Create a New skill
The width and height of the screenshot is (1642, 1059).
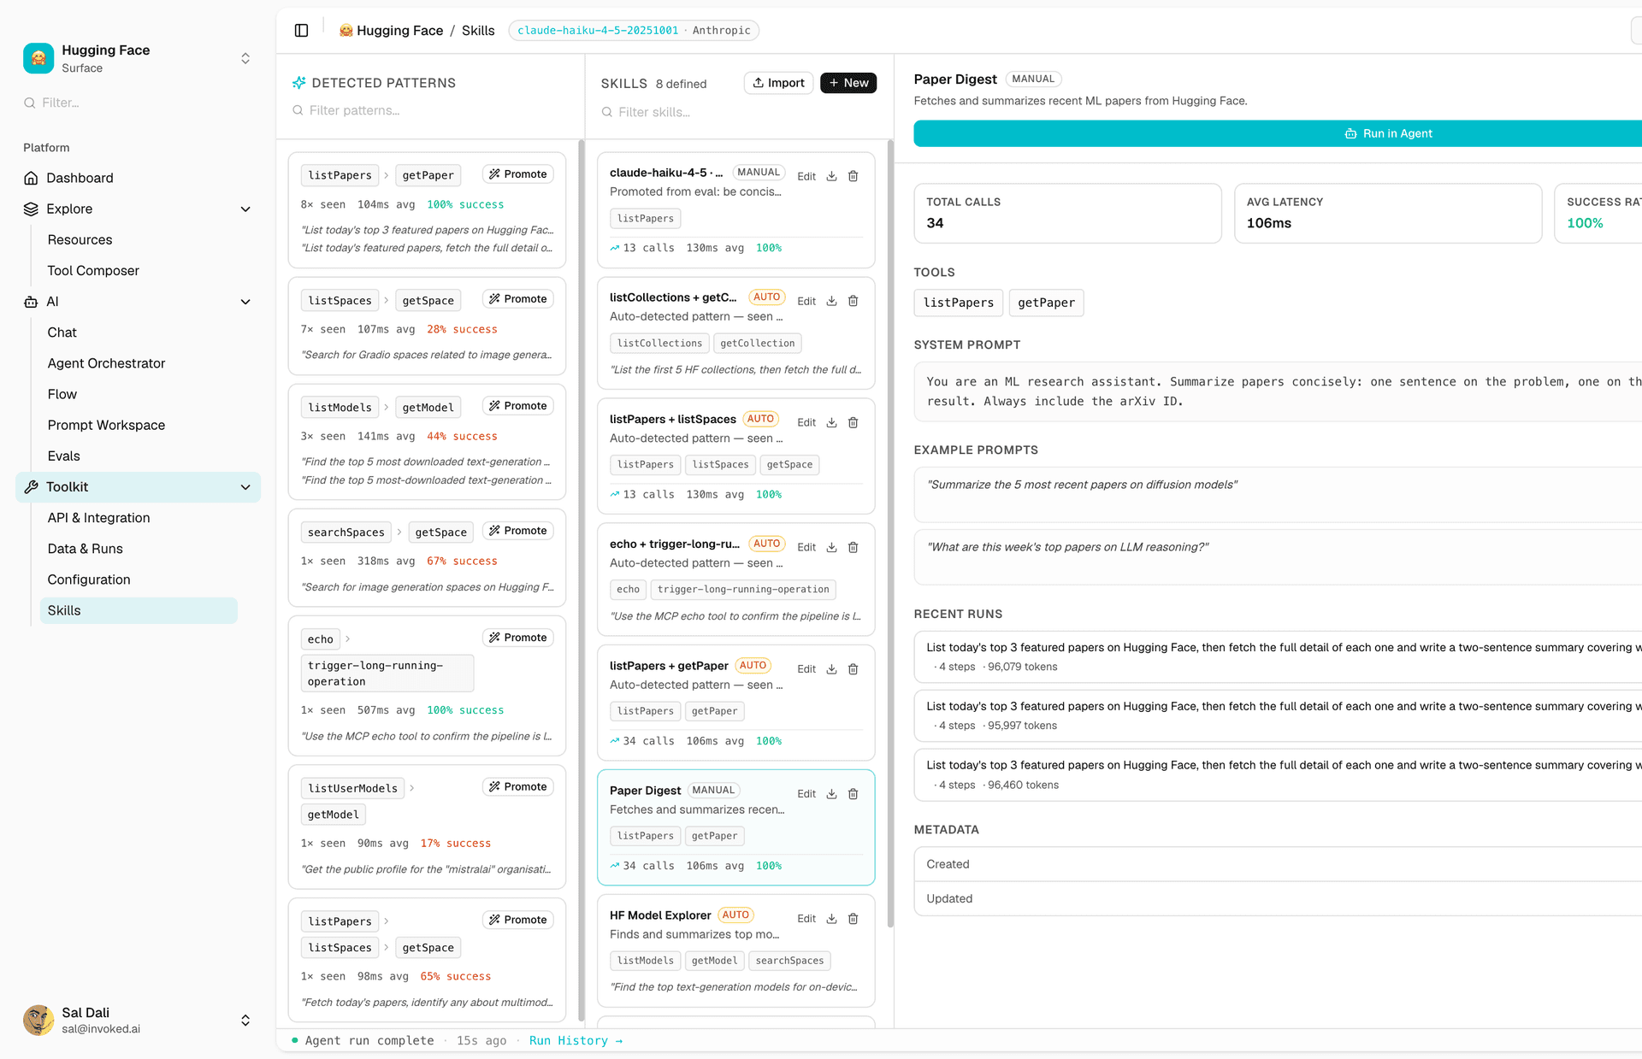click(x=848, y=83)
